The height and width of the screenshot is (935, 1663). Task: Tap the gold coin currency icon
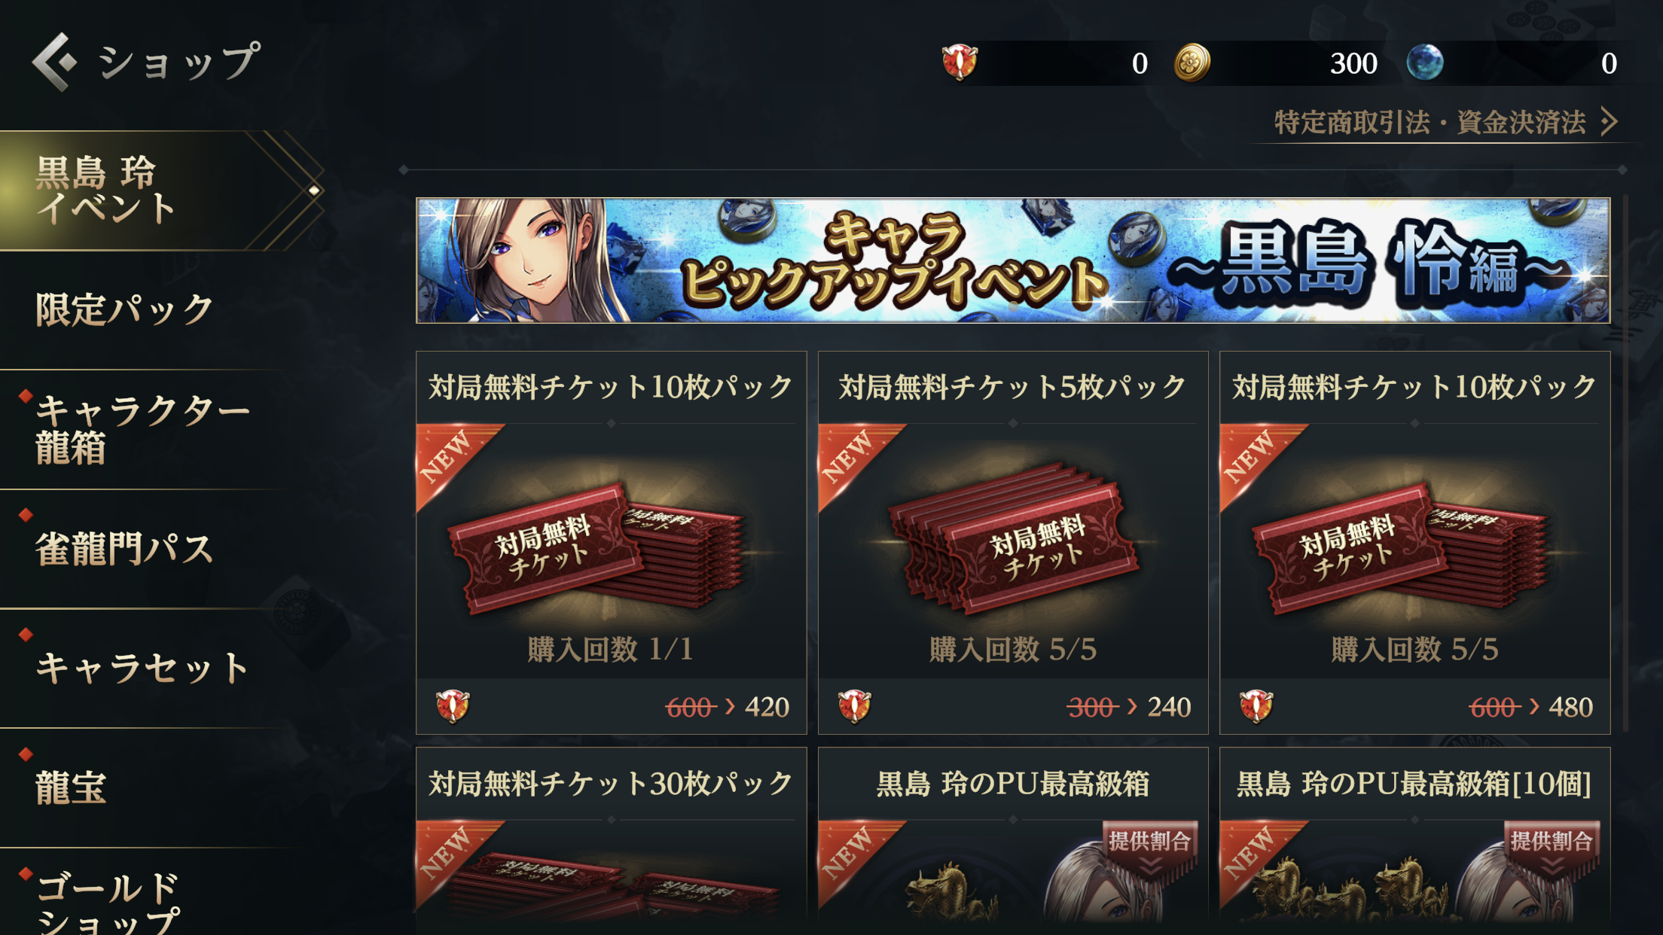coord(1192,62)
